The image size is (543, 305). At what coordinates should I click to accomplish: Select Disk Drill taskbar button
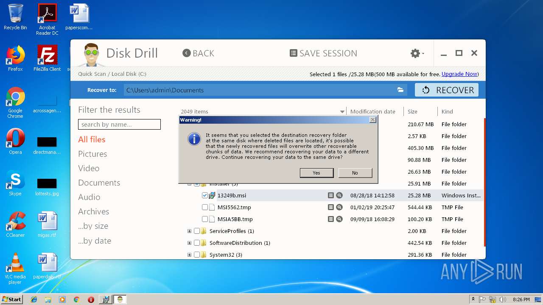(120, 299)
